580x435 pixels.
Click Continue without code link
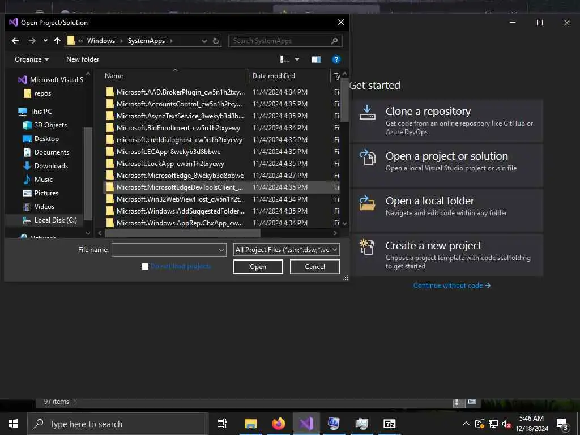[451, 285]
